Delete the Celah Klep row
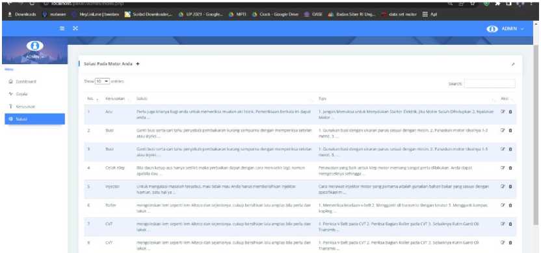 click(510, 167)
